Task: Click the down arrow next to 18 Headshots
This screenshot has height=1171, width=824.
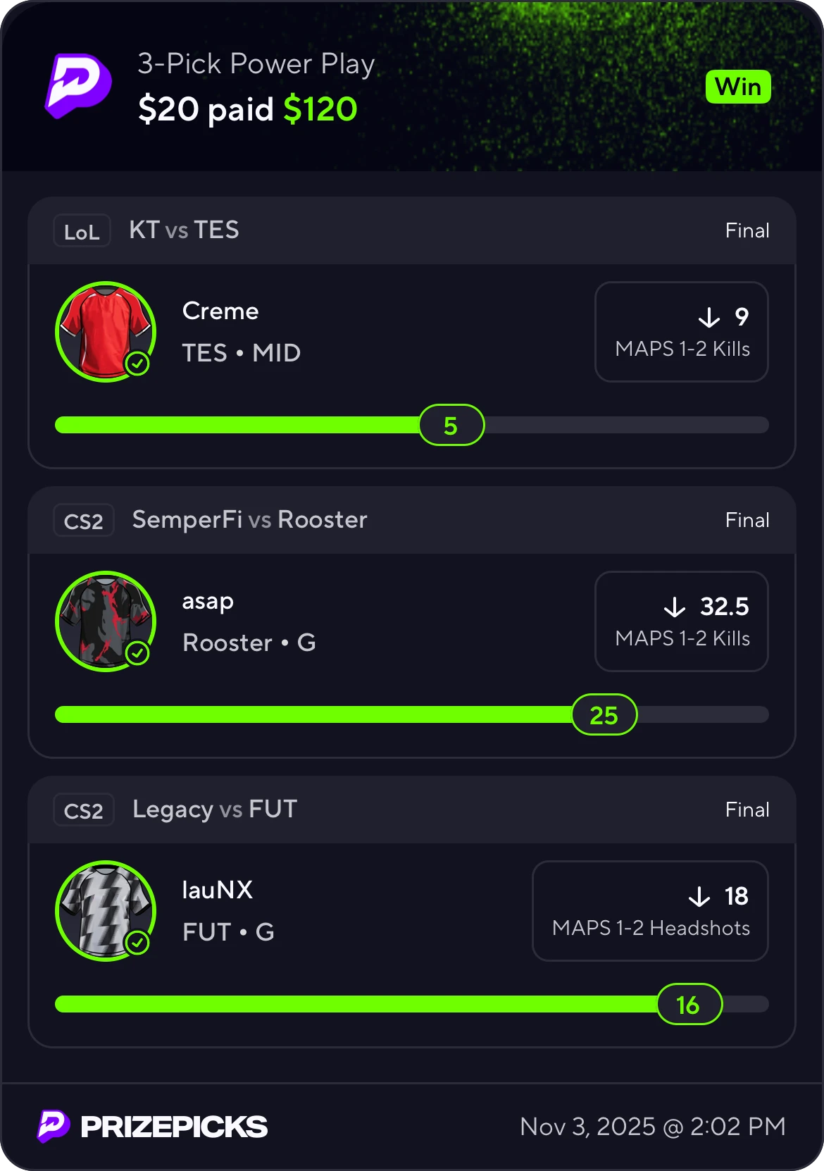Action: point(699,897)
